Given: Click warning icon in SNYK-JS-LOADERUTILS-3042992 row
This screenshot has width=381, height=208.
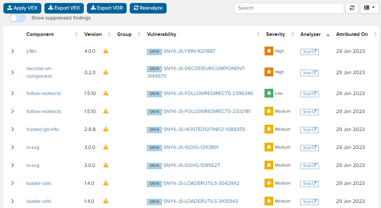Looking at the screenshot, I should point(106,183).
